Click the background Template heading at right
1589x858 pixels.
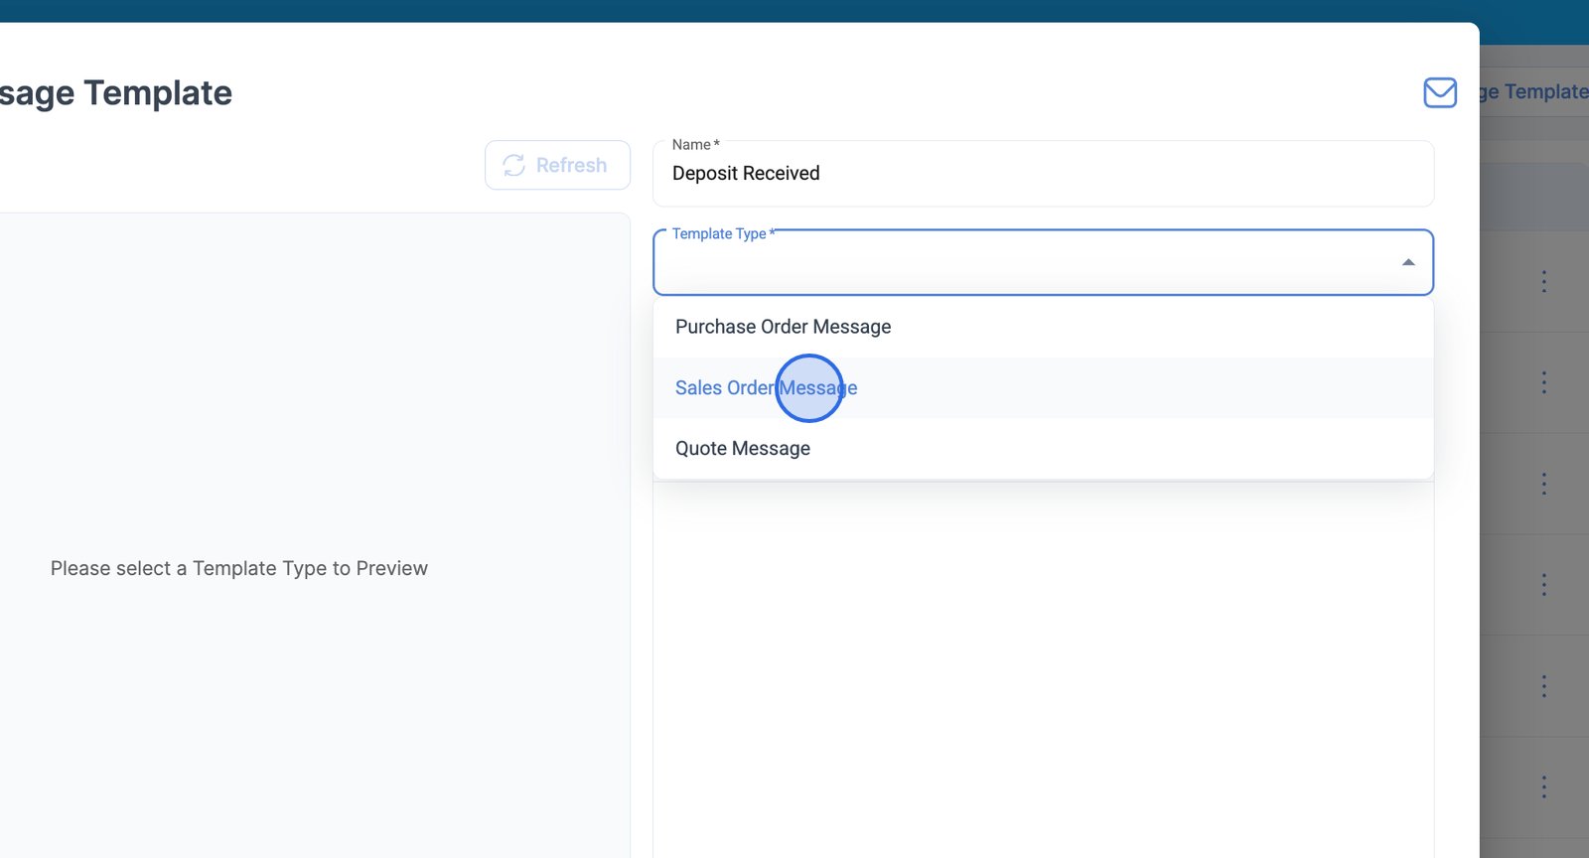tap(1535, 92)
